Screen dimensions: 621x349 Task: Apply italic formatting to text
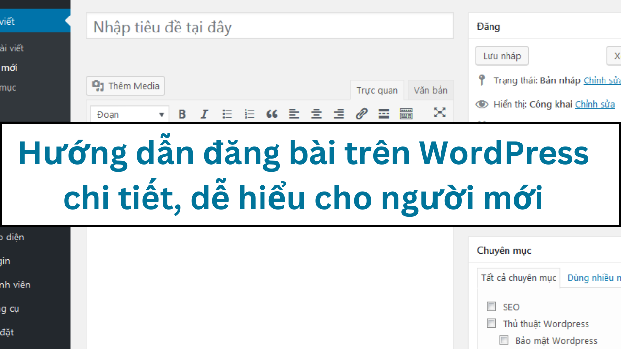tap(204, 113)
